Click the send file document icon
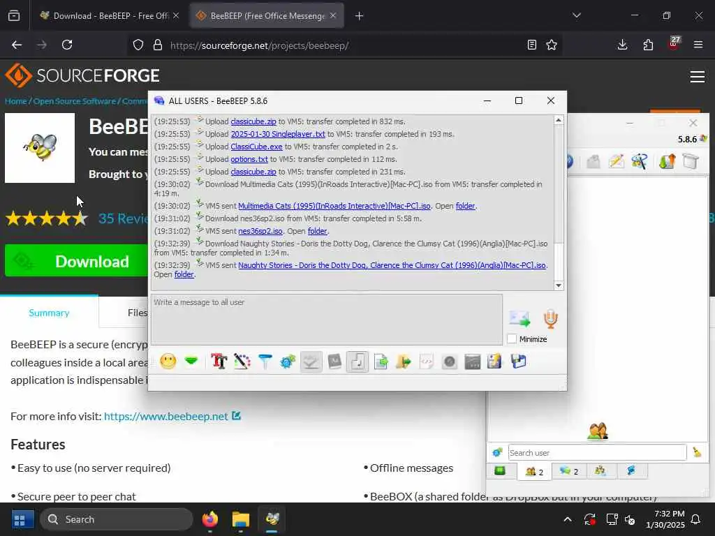 [x=381, y=362]
